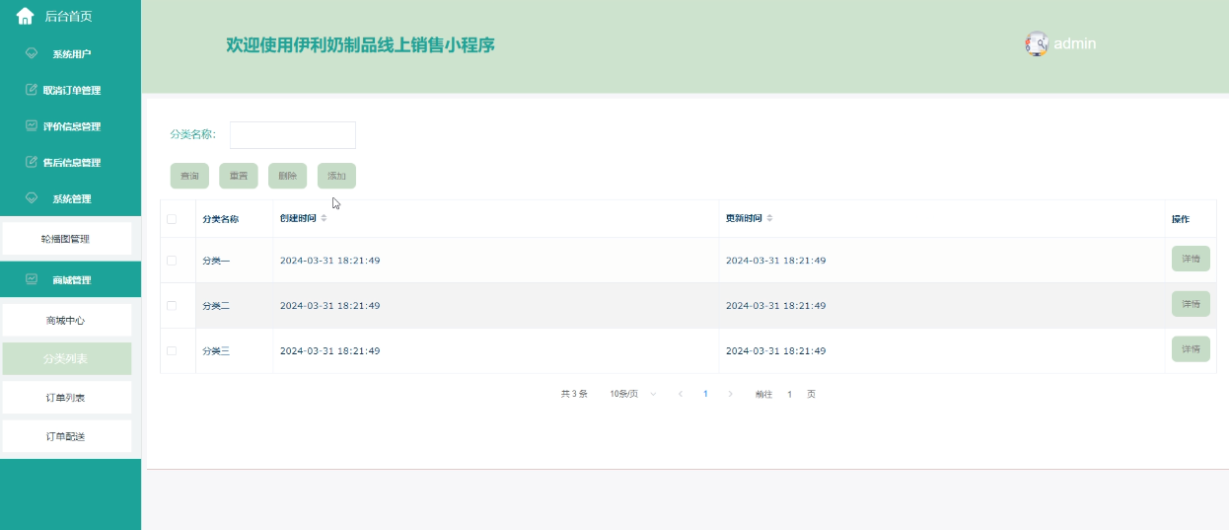Click the 更新时间 column header label
This screenshot has width=1229, height=530.
[744, 218]
